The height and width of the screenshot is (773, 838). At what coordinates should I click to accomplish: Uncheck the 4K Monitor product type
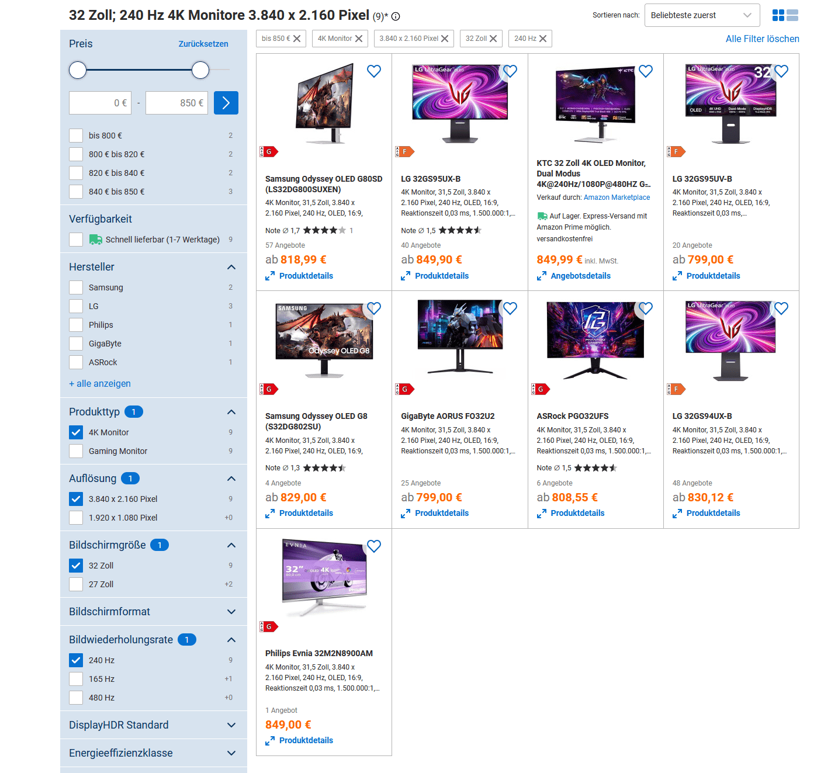76,432
